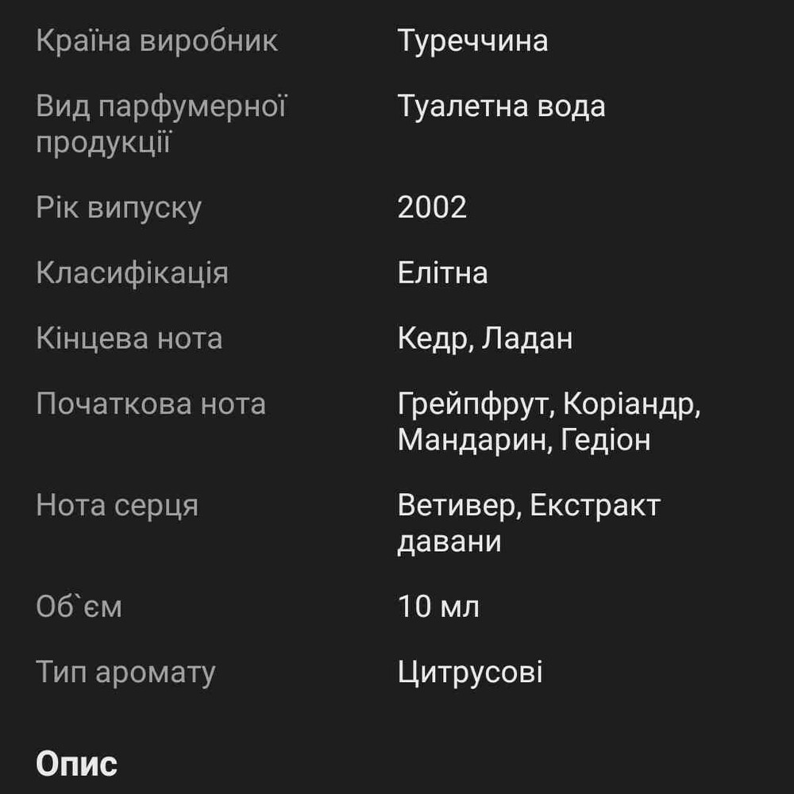Select the Тип аромату label

[125, 673]
